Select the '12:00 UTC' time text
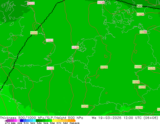This screenshot has height=124, width=160. pyautogui.click(x=132, y=118)
